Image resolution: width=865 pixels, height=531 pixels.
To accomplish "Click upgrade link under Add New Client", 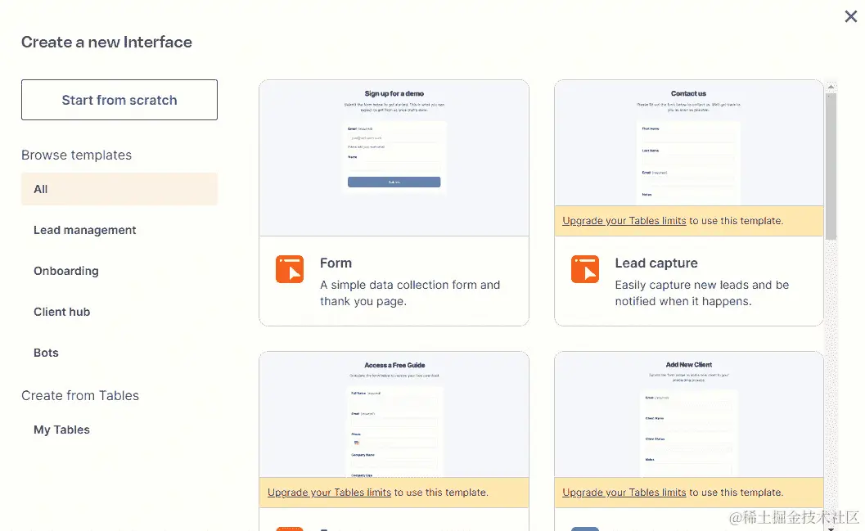I will 624,493.
